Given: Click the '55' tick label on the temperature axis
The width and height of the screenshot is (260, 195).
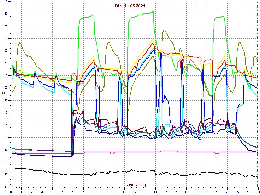Looking at the screenshot, I should (x=5, y=76).
